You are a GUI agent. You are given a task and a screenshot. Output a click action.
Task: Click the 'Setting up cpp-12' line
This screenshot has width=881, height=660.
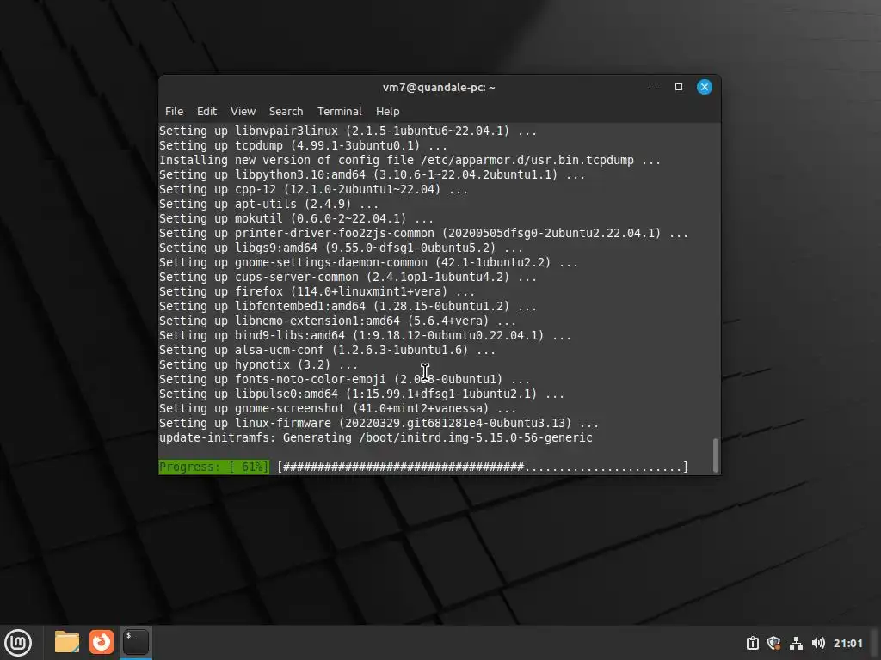[313, 189]
